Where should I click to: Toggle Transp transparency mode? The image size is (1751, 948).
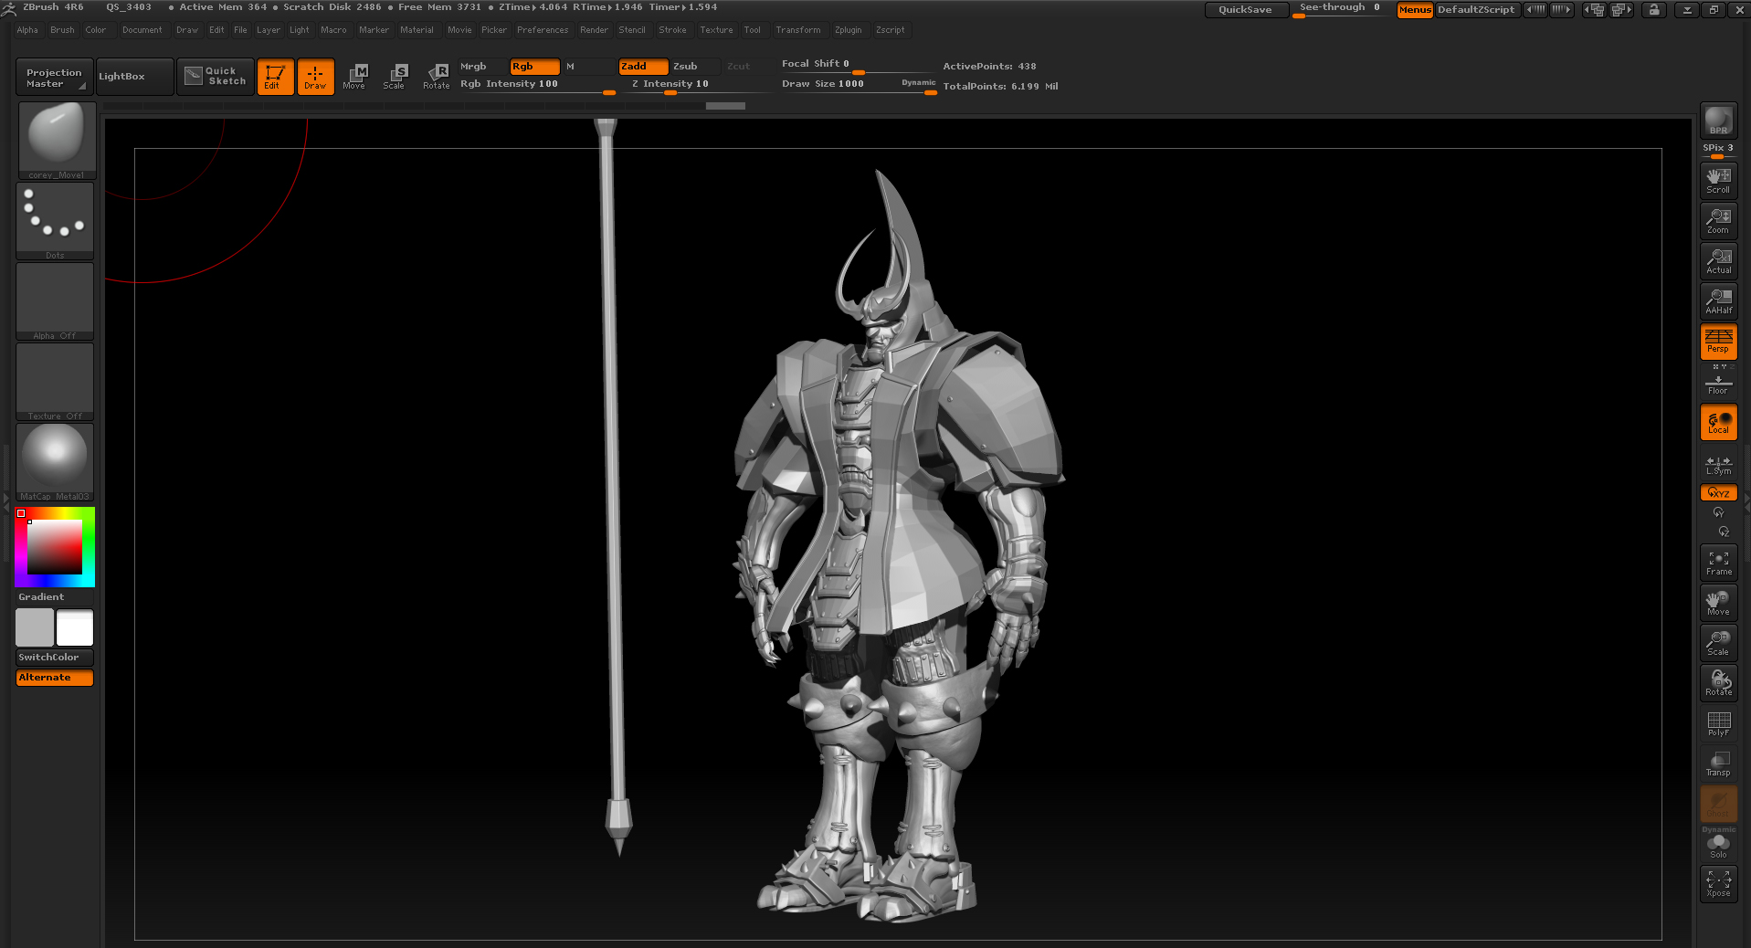tap(1718, 764)
